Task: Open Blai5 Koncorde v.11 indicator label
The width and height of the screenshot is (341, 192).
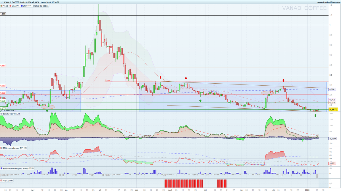Action: pos(11,114)
